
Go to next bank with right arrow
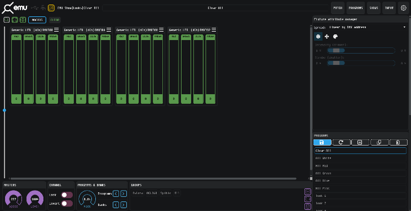click(x=123, y=205)
